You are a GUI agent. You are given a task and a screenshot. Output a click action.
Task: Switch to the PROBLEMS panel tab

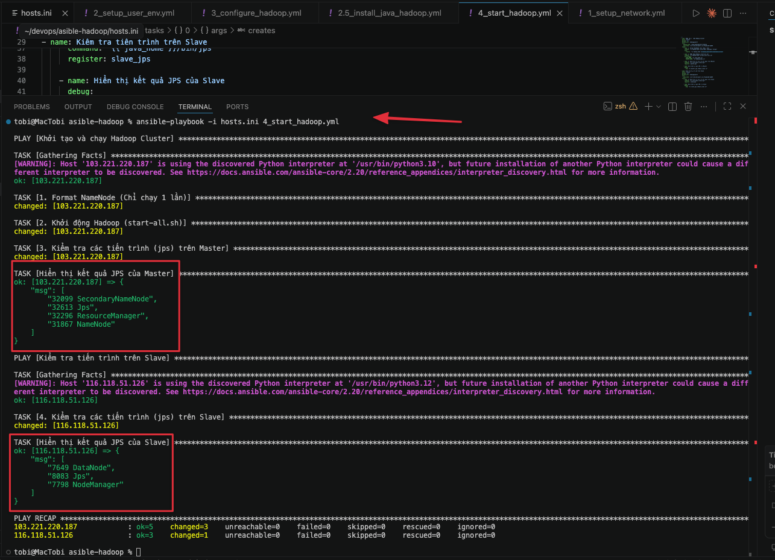tap(32, 107)
